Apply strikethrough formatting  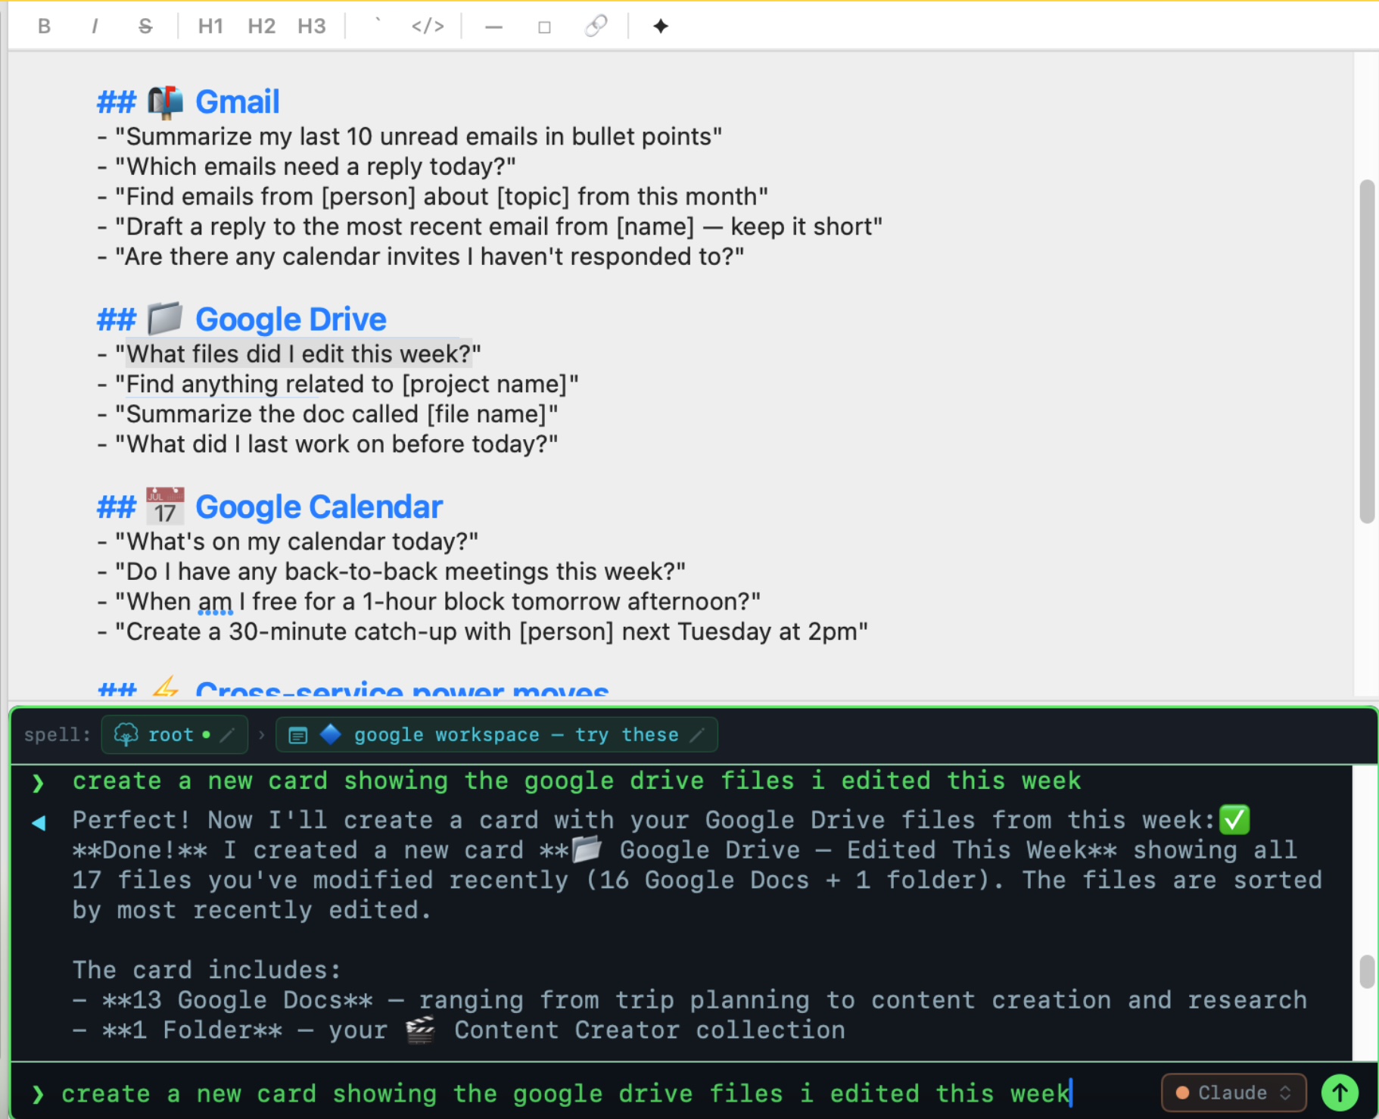145,26
